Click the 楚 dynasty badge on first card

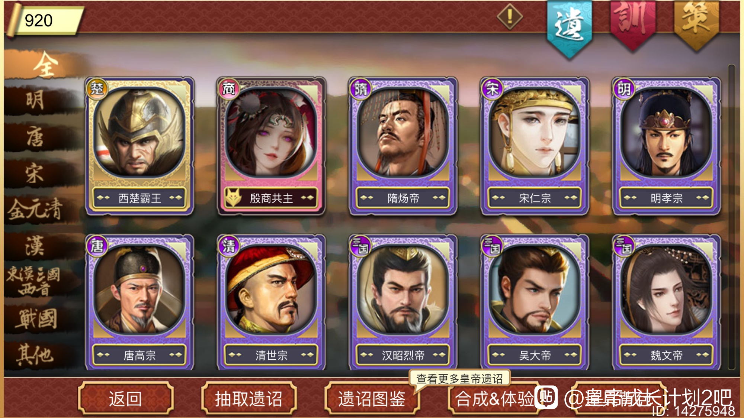pyautogui.click(x=97, y=89)
